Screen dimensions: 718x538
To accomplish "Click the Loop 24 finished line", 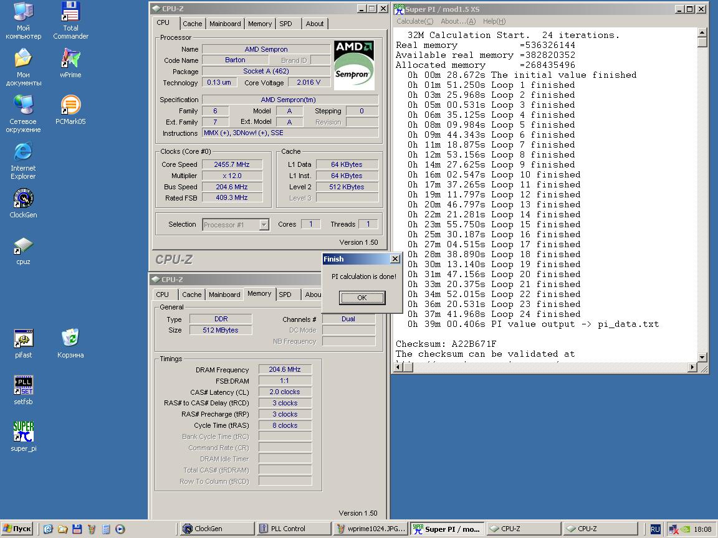I will coord(494,314).
